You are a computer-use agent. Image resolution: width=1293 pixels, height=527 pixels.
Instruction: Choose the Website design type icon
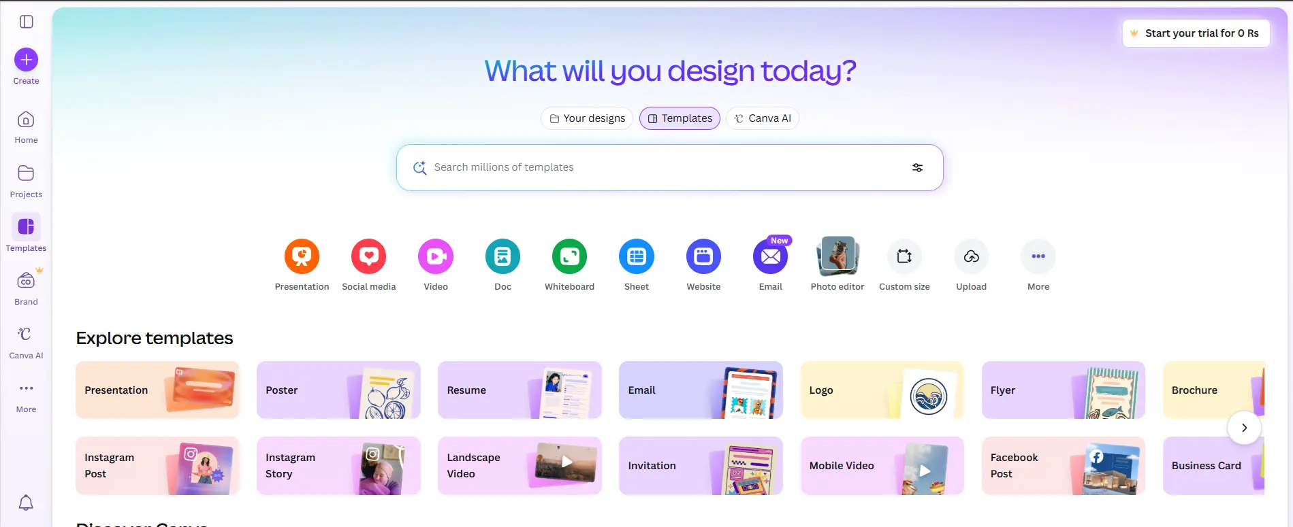tap(703, 256)
